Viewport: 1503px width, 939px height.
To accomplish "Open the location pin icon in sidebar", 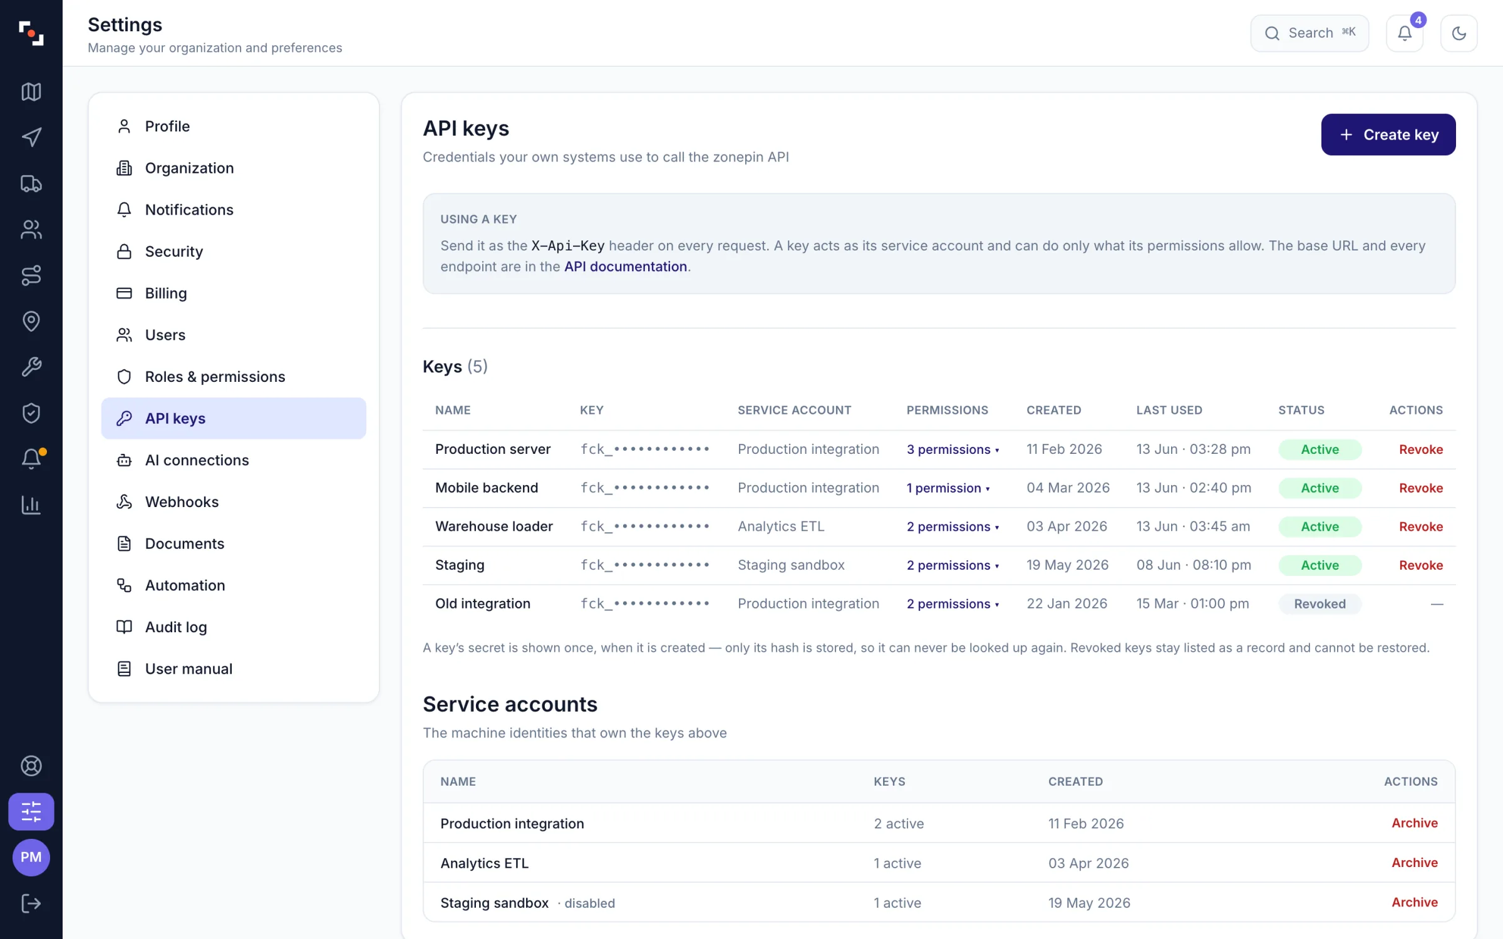I will (x=31, y=321).
